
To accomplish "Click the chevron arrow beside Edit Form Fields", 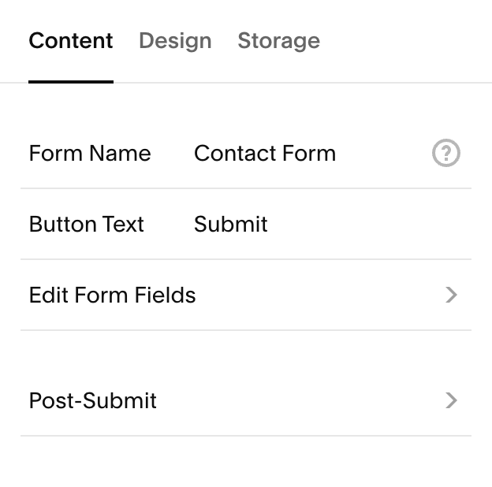I will [x=451, y=295].
